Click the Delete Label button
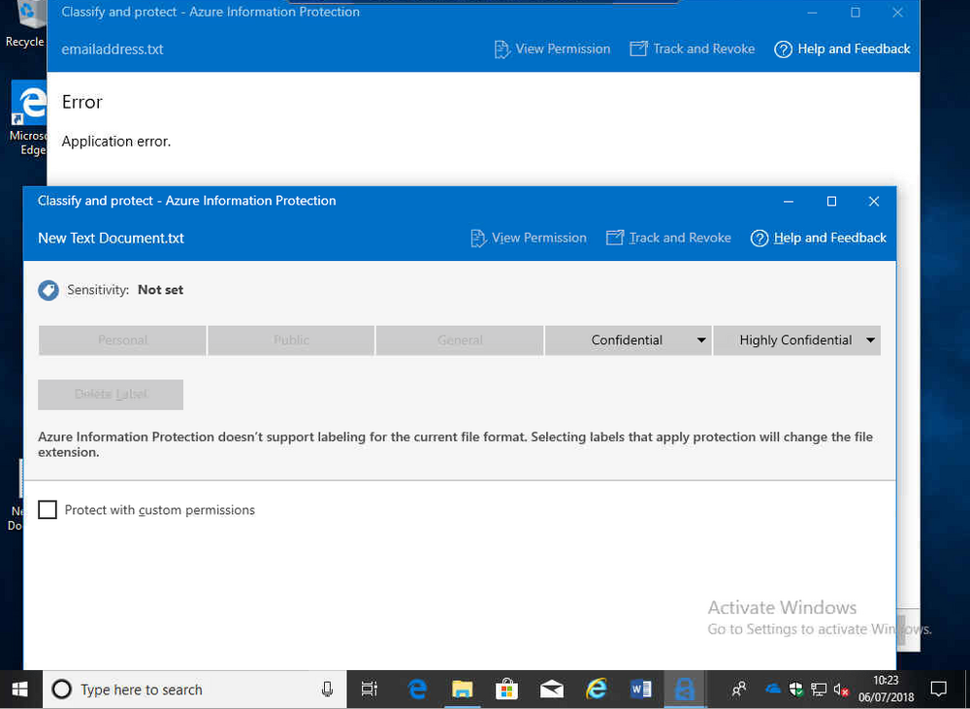Viewport: 970px width, 709px height. tap(111, 394)
